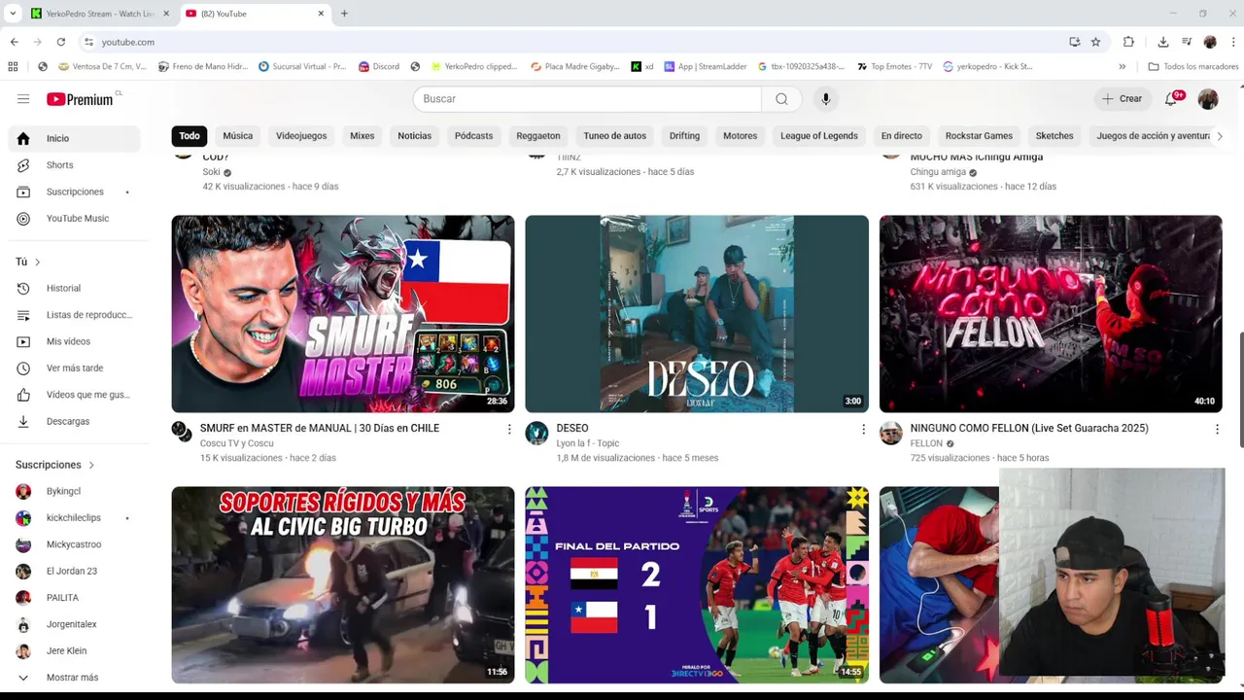Open YouTube Music in the sidebar
This screenshot has width=1244, height=700.
point(74,219)
